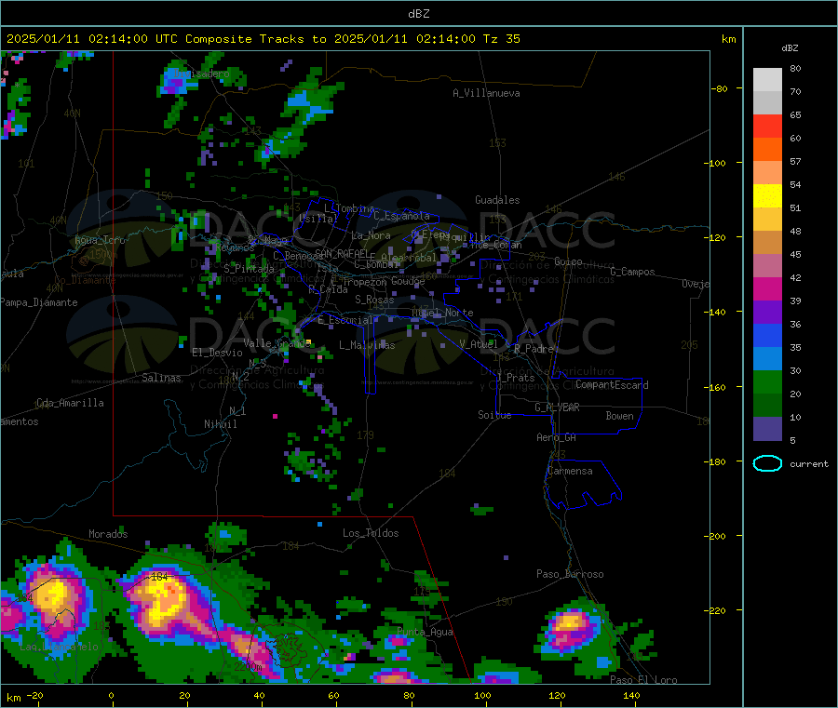Click the dBZ title at top
Viewport: 838px width, 708px height.
pyautogui.click(x=418, y=14)
